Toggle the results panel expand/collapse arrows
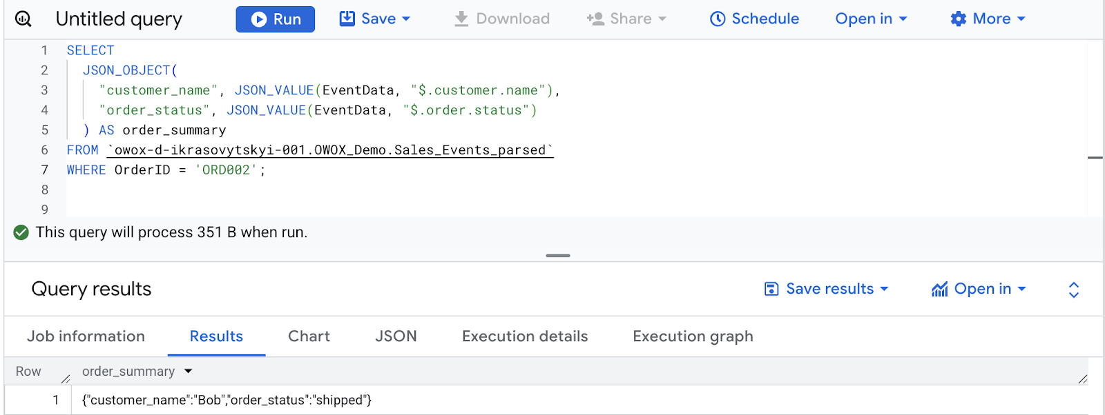 (1073, 290)
